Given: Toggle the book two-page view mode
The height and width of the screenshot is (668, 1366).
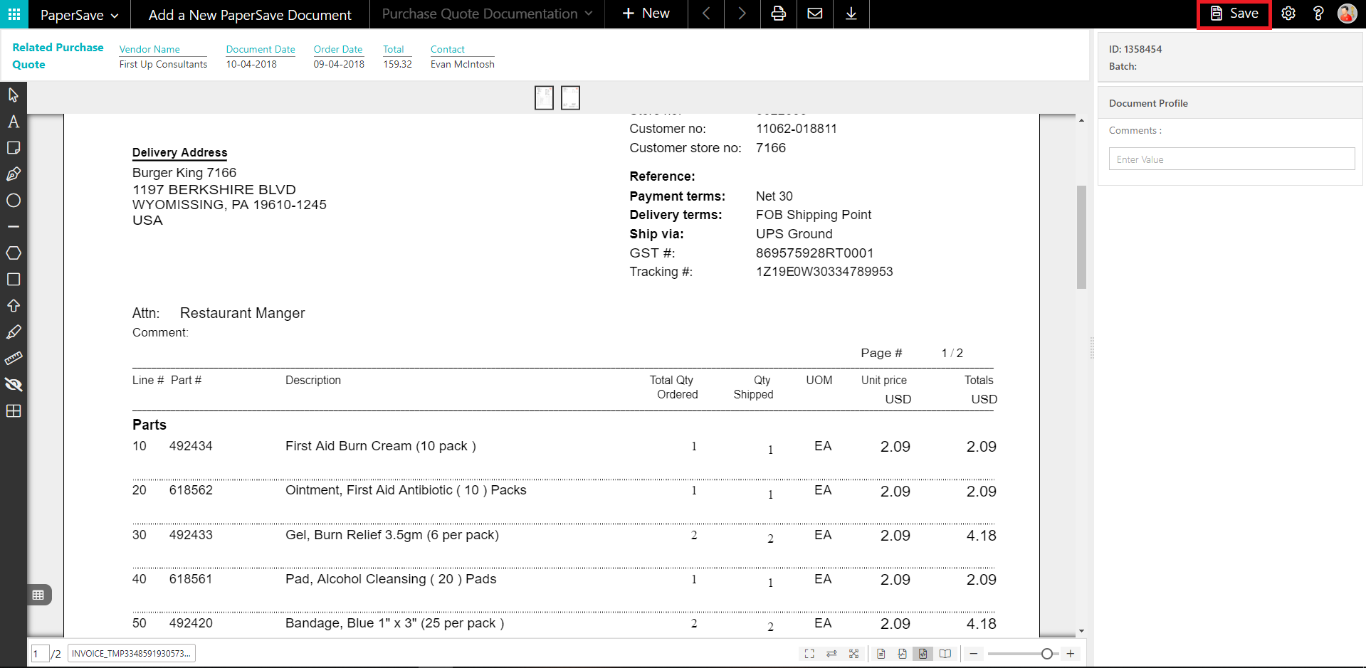Looking at the screenshot, I should pos(945,654).
